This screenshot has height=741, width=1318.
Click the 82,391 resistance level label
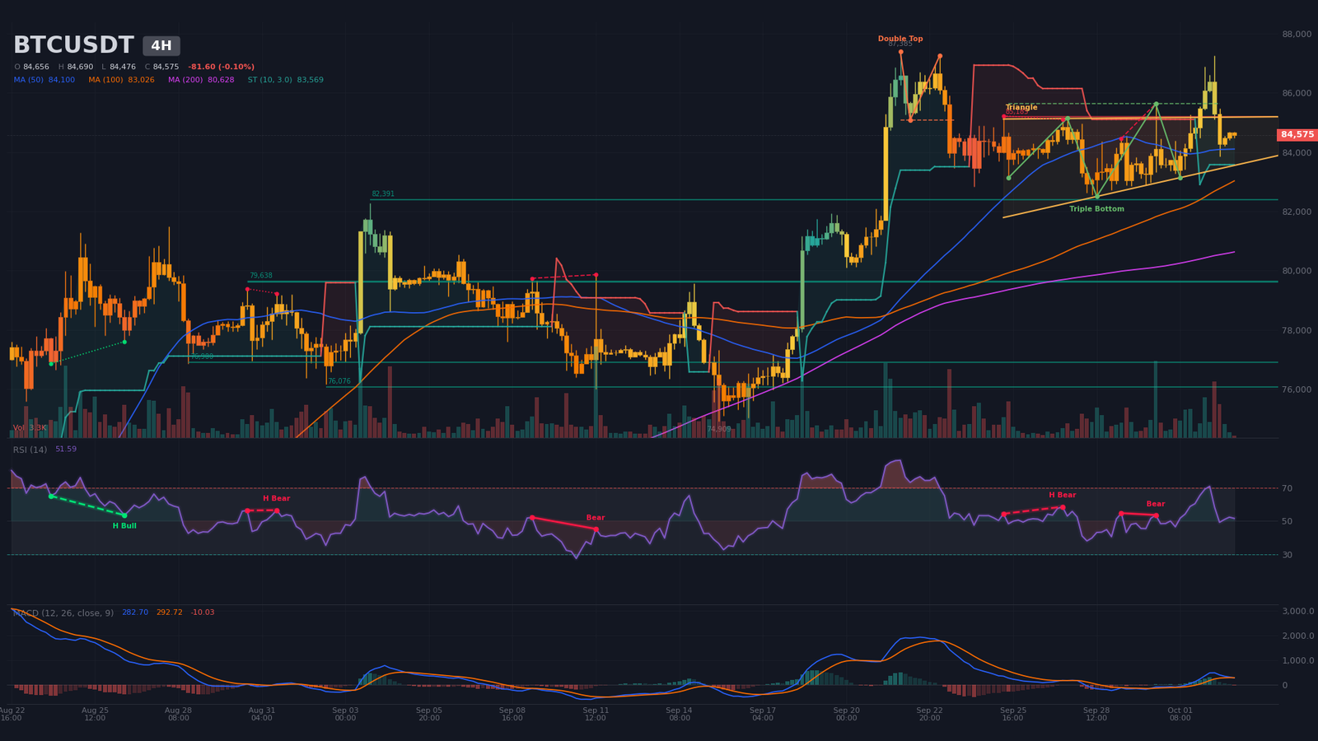(383, 194)
